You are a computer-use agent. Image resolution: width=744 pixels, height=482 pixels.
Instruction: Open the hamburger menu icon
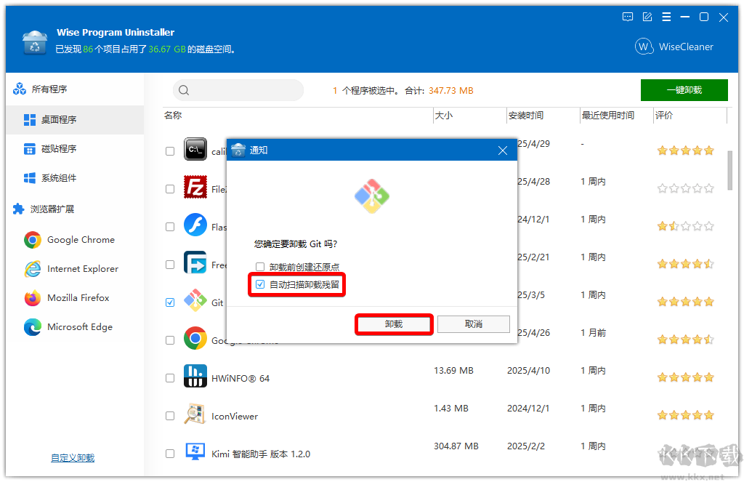(666, 17)
